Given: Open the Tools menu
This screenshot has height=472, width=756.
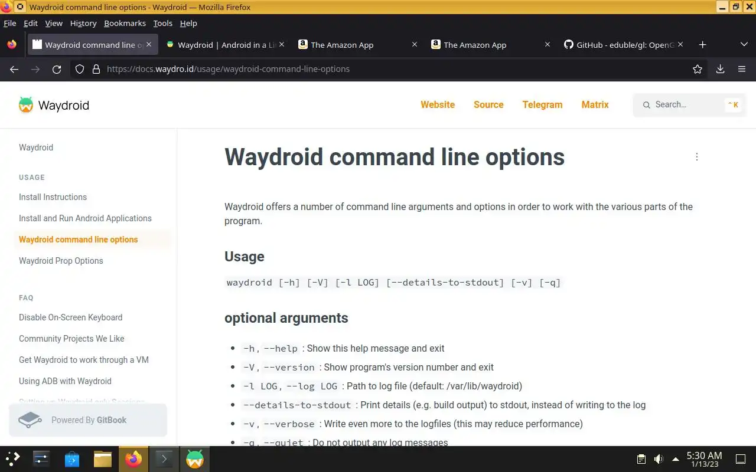Looking at the screenshot, I should tap(163, 23).
